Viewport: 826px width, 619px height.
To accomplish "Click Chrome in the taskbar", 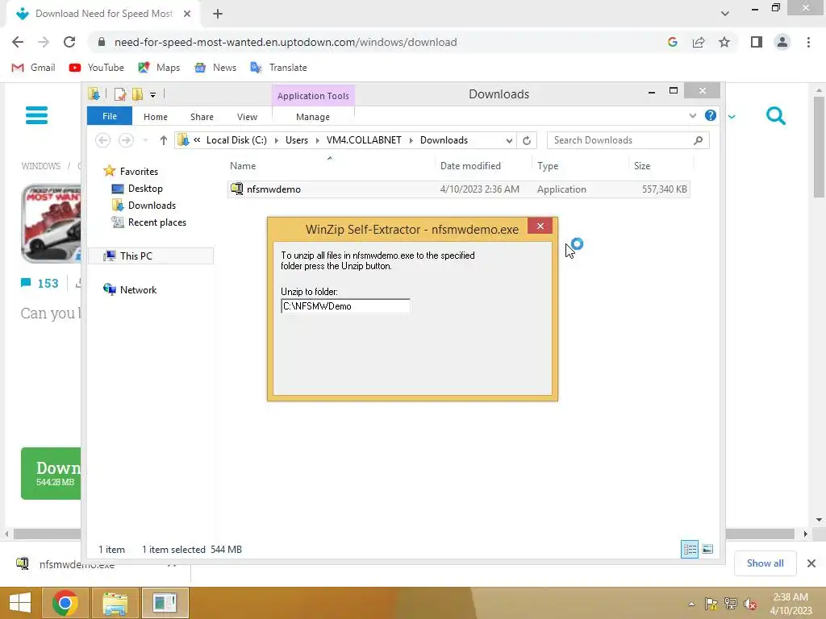I will click(65, 603).
